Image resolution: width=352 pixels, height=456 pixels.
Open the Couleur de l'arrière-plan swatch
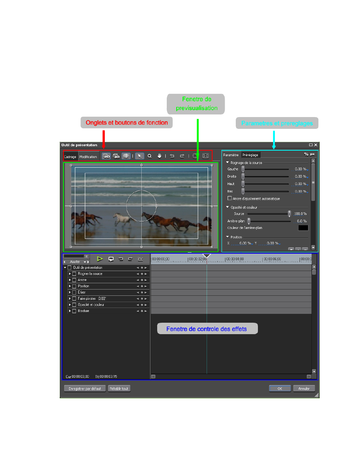coord(303,228)
